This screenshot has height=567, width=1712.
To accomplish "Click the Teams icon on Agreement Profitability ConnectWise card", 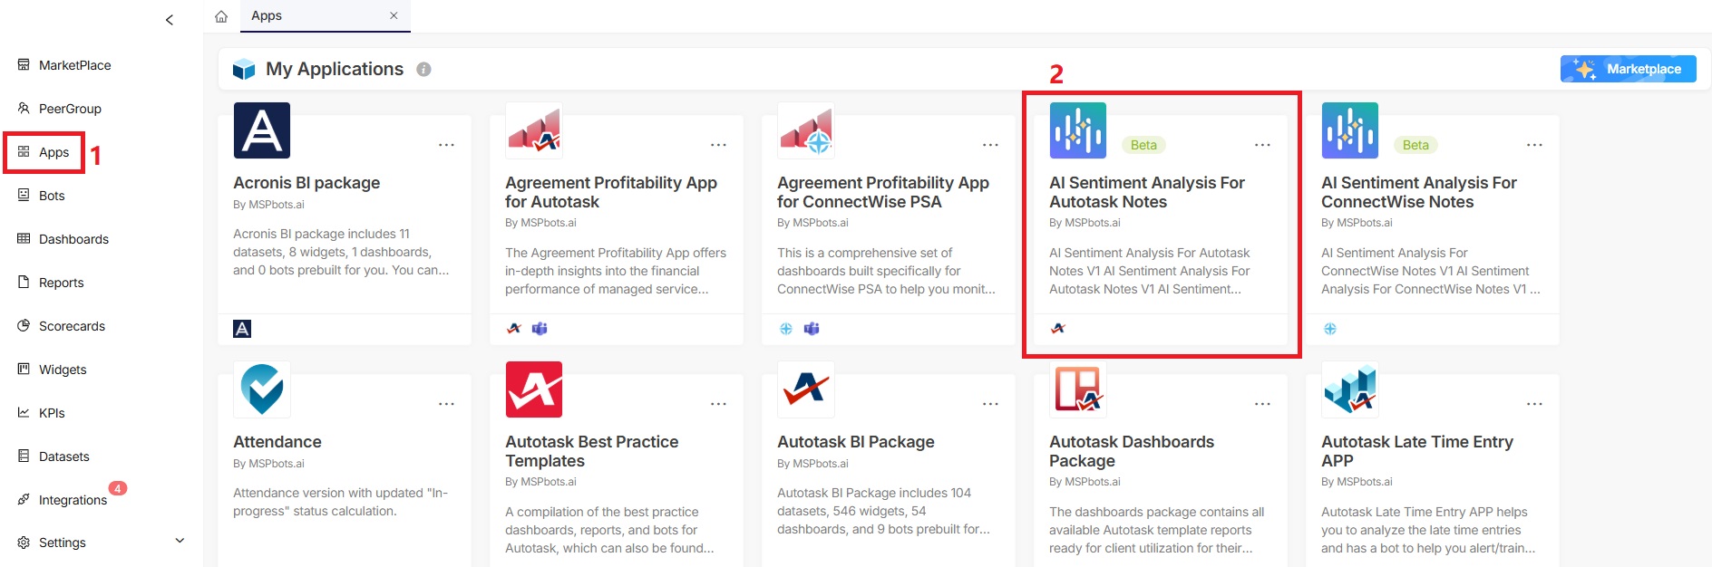I will click(x=810, y=329).
